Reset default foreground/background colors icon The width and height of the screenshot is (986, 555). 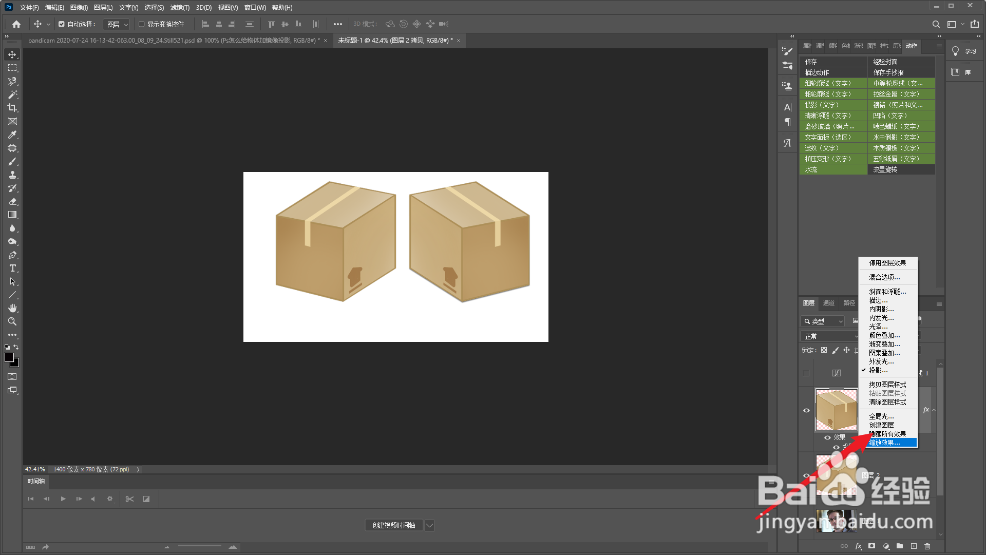[7, 348]
